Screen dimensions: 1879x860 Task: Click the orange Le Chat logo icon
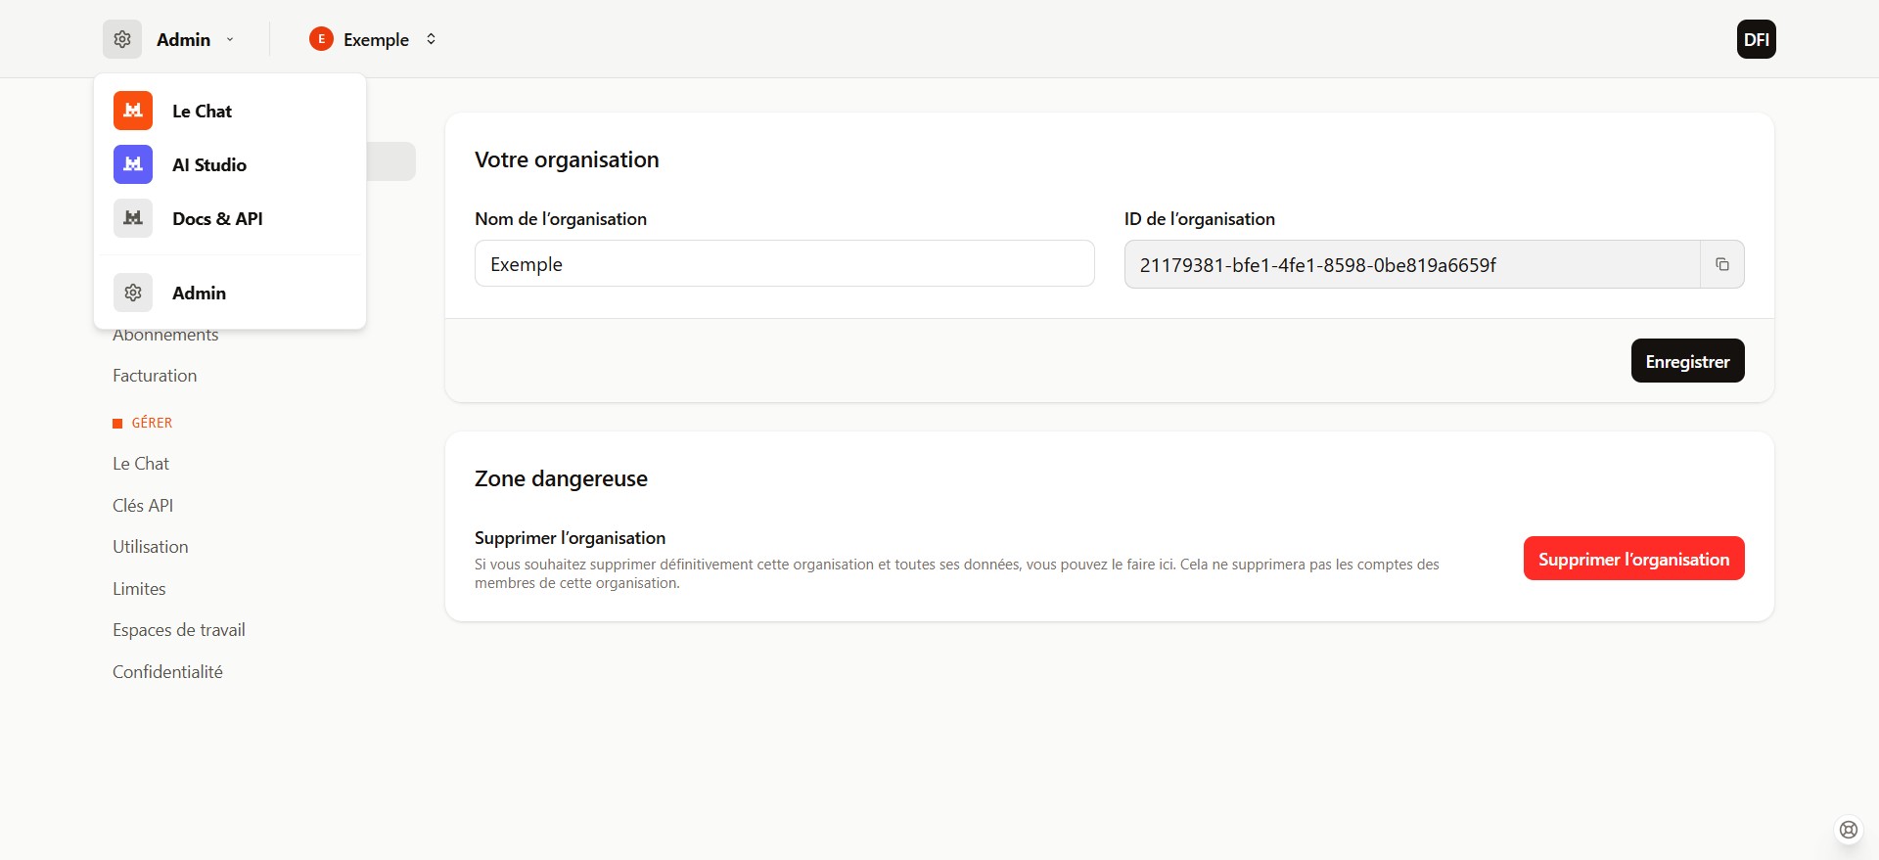coord(133,111)
